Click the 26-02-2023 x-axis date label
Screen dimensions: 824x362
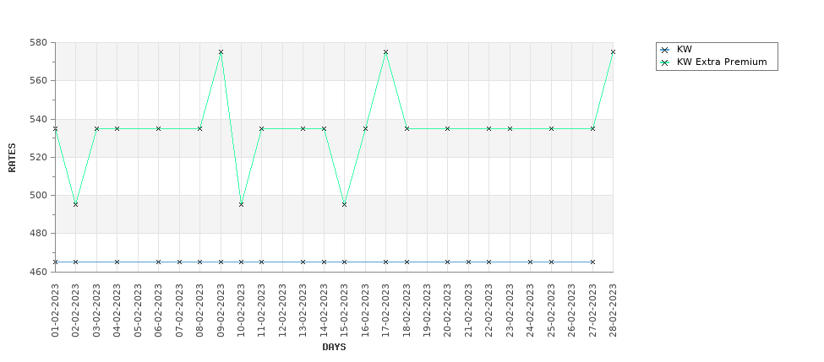point(572,310)
